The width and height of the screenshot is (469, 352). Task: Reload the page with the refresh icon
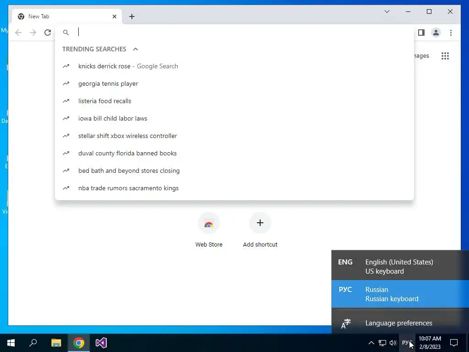48,33
